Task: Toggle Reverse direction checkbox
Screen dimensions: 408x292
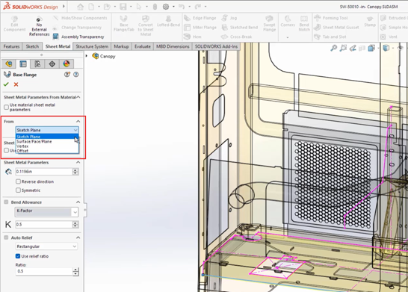Action: pos(18,181)
